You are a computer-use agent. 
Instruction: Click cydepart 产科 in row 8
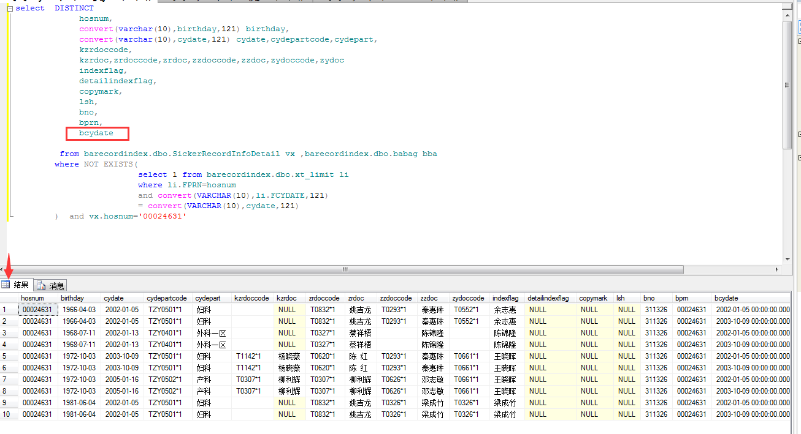point(212,391)
